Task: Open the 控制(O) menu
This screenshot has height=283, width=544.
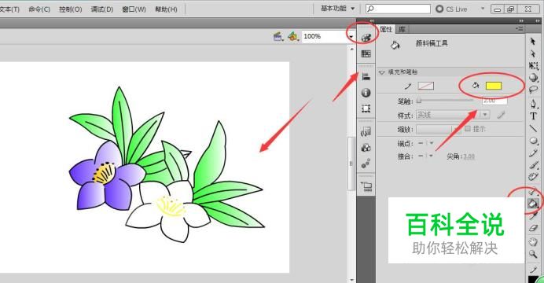Action: point(71,9)
